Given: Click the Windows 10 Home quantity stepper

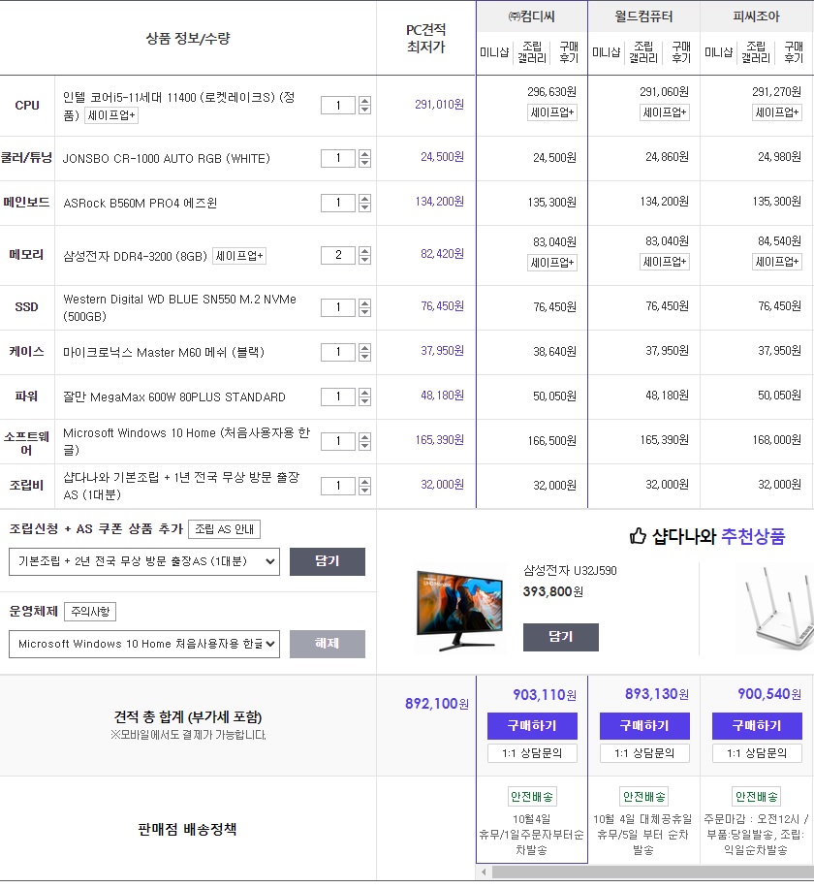Looking at the screenshot, I should click(x=365, y=441).
